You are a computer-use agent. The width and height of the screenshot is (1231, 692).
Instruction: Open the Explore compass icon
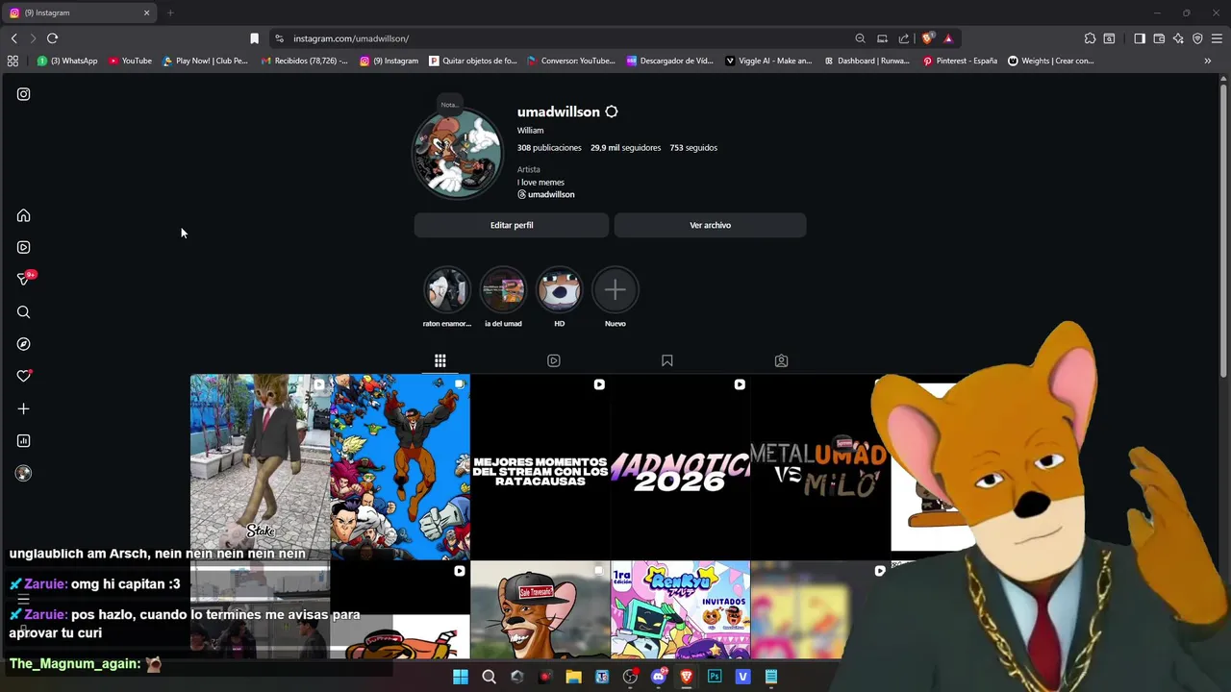click(x=23, y=344)
